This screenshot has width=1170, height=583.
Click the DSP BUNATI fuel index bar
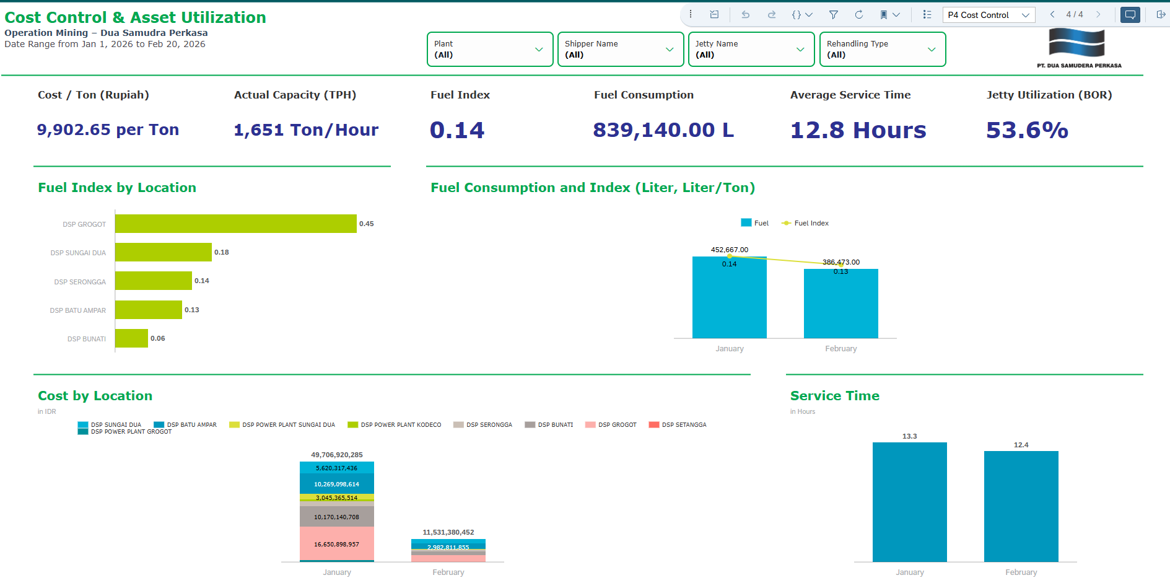[x=131, y=338]
